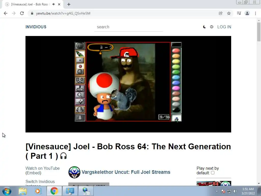
Task: Show hidden system tray icons
Action: tap(217, 191)
